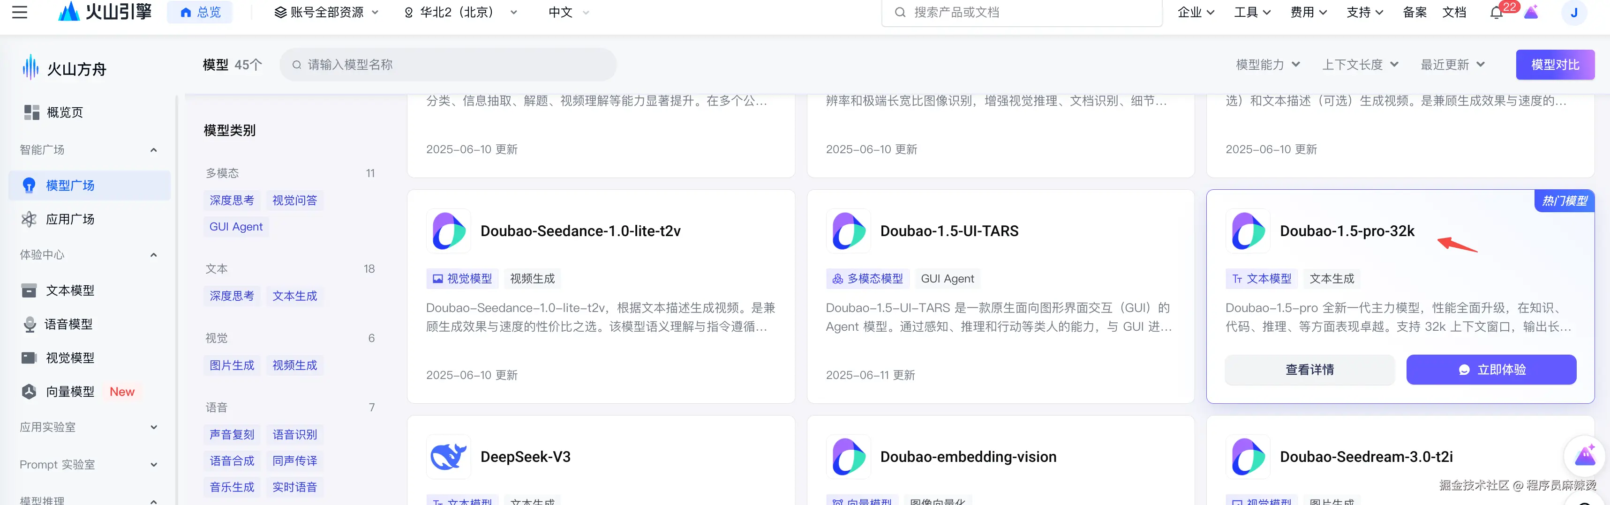Click the 模型对比 button

coord(1555,64)
